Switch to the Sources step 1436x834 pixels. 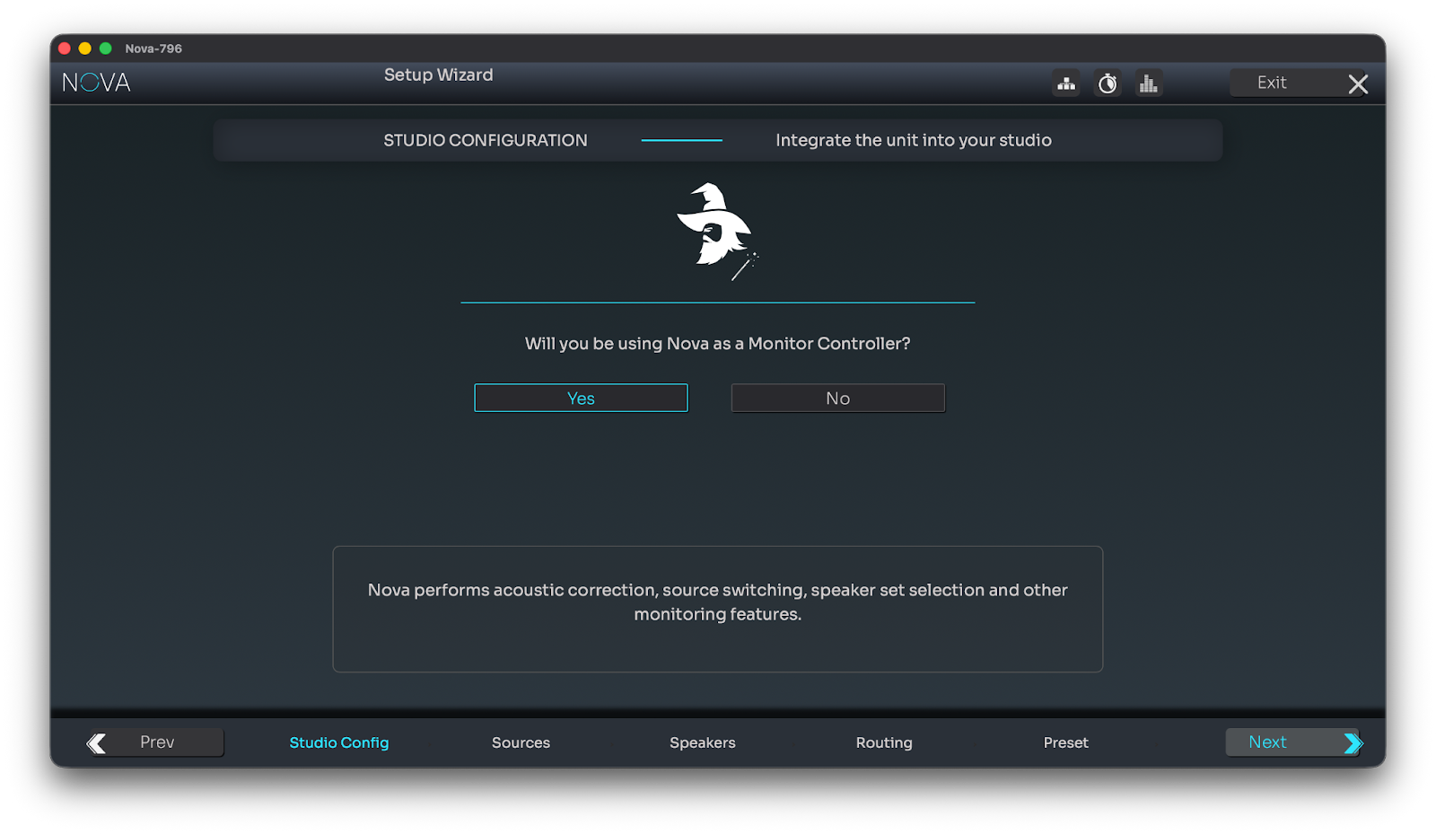coord(521,742)
